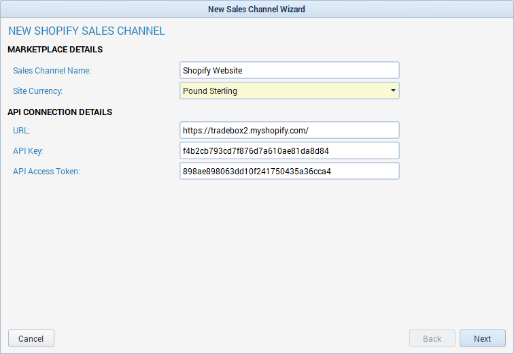Click the 'NEW SHOPIFY SALES CHANNEL' title
Image resolution: width=514 pixels, height=354 pixels.
(86, 31)
